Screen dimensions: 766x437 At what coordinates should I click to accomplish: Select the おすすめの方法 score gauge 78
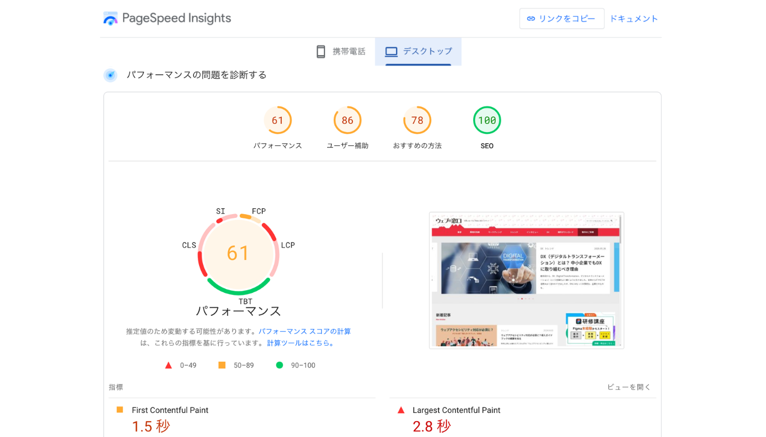coord(417,121)
